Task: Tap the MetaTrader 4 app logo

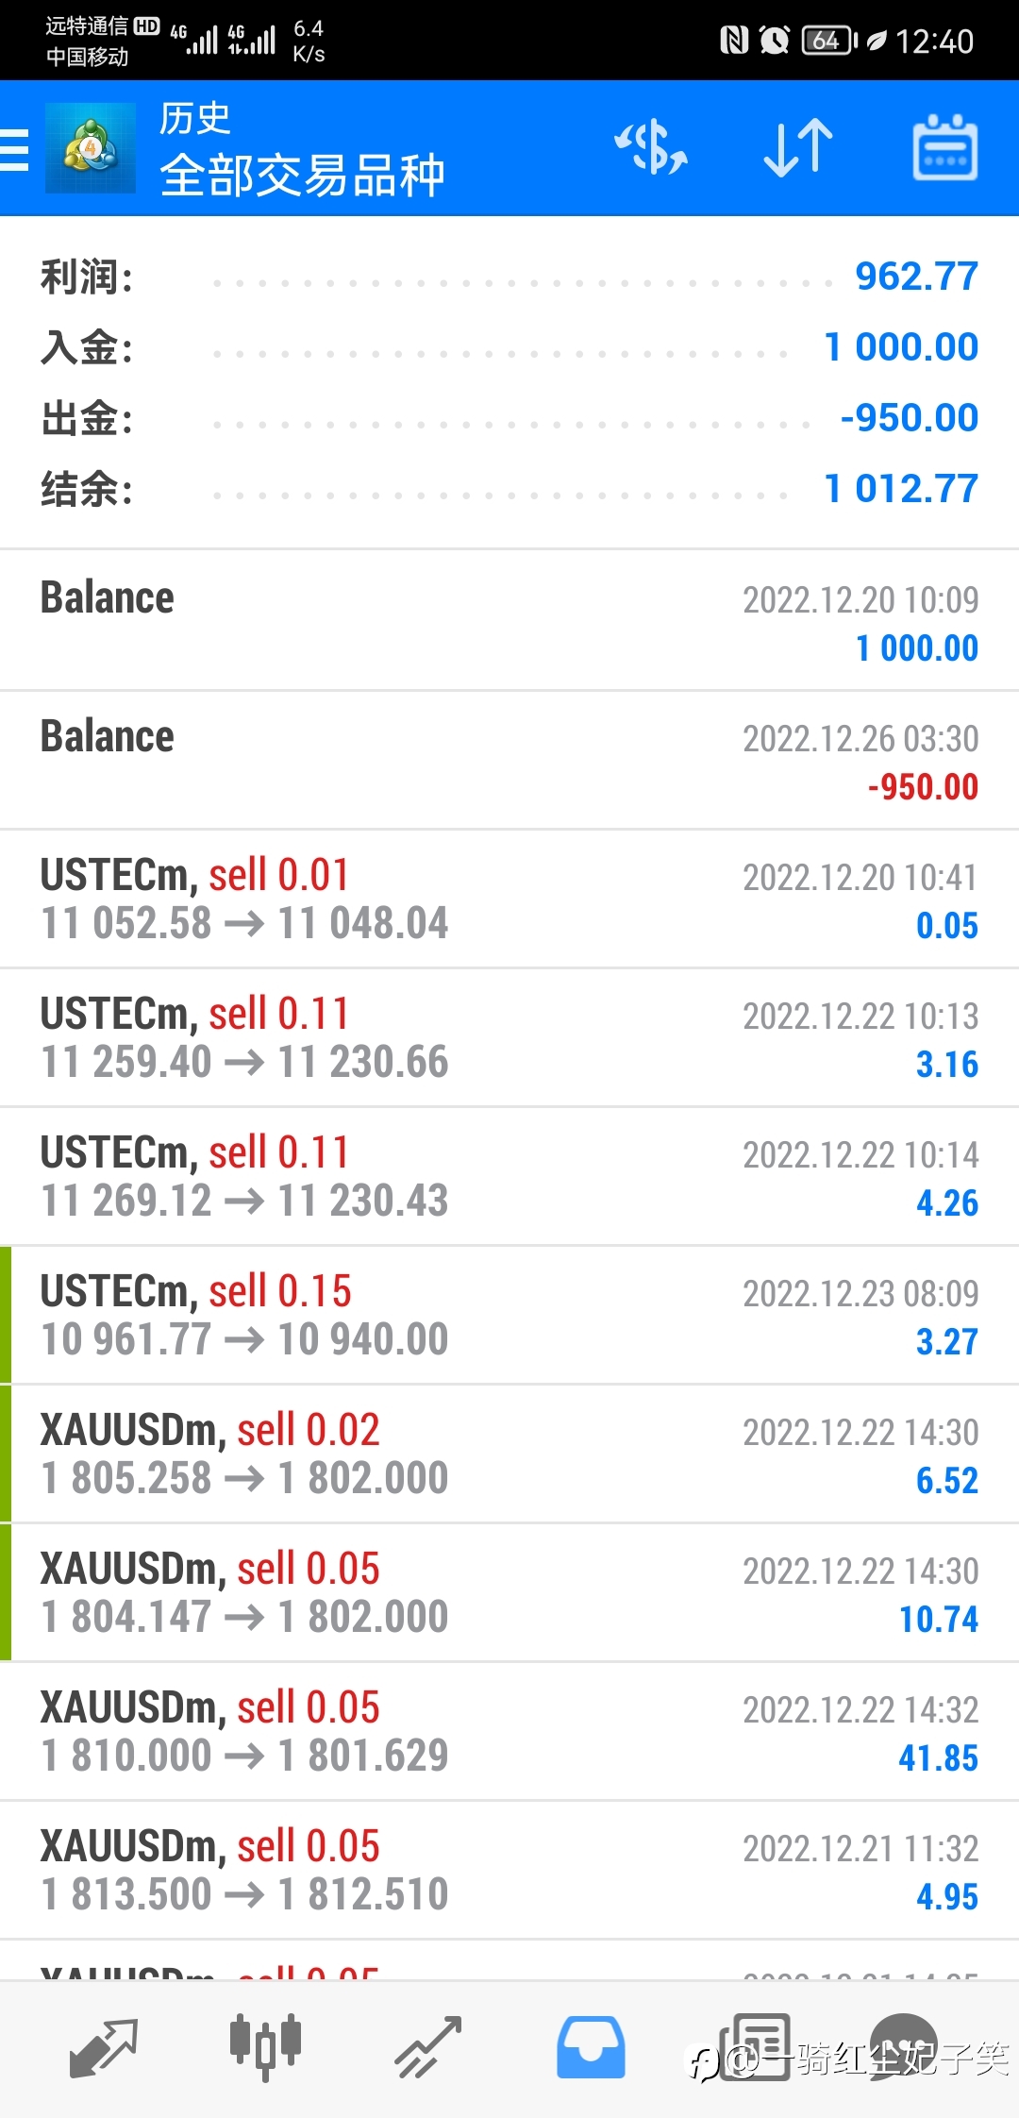Action: click(x=91, y=148)
